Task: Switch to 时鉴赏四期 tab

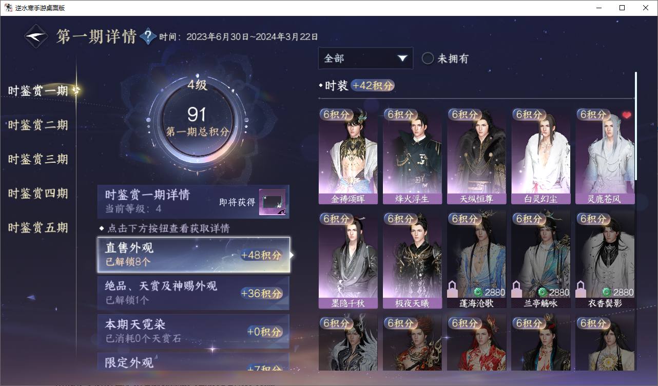Action: tap(38, 194)
